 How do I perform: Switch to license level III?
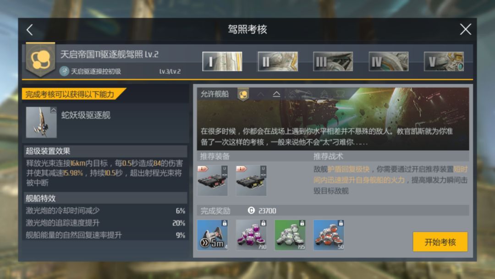[333, 61]
